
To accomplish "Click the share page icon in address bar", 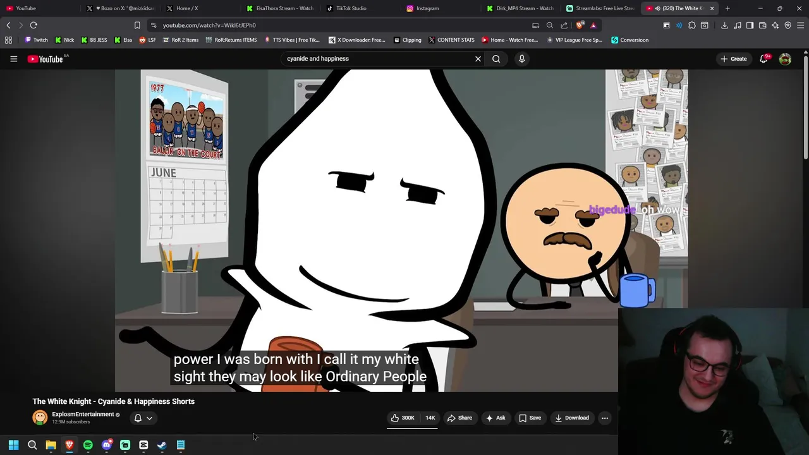I will (x=564, y=25).
